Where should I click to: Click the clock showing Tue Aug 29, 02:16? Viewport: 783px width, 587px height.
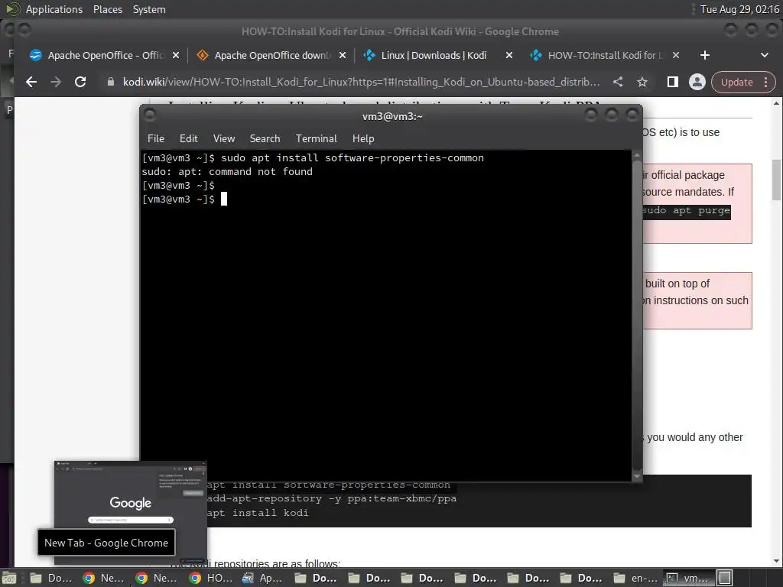pyautogui.click(x=739, y=9)
